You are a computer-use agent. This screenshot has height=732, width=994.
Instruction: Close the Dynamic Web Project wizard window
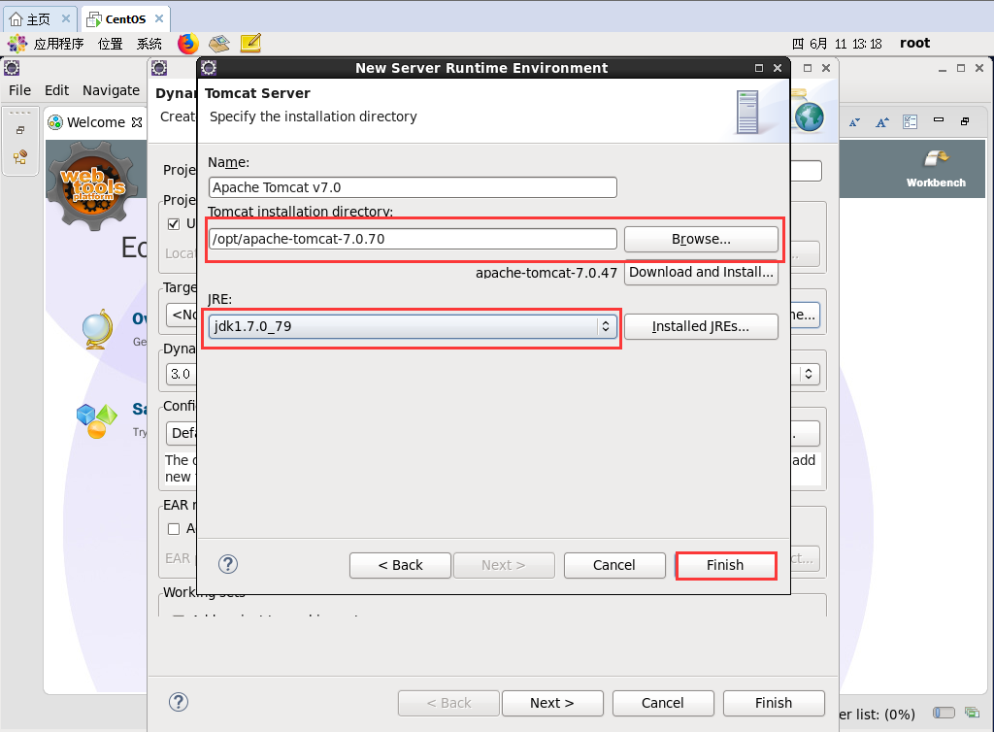(826, 68)
